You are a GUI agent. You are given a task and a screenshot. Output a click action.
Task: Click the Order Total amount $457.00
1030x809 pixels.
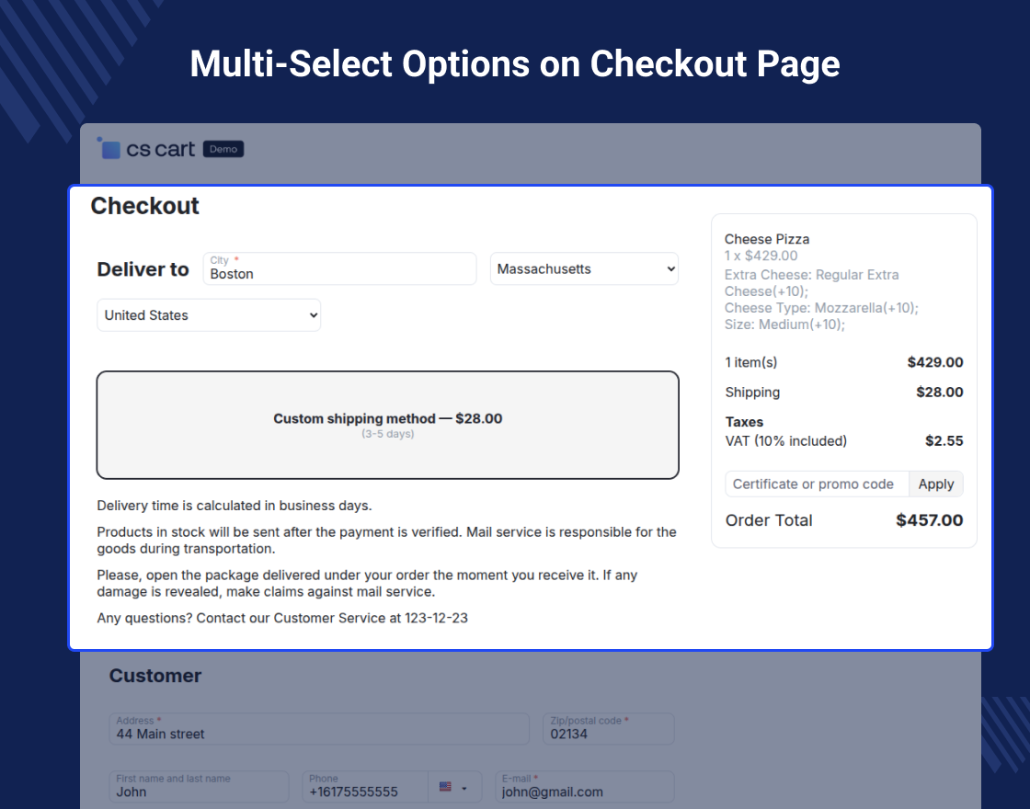coord(929,520)
